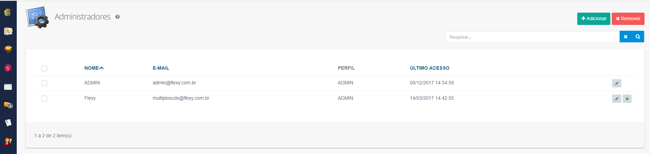
Task: Sort by the E-MAIL column header
Action: 161,68
